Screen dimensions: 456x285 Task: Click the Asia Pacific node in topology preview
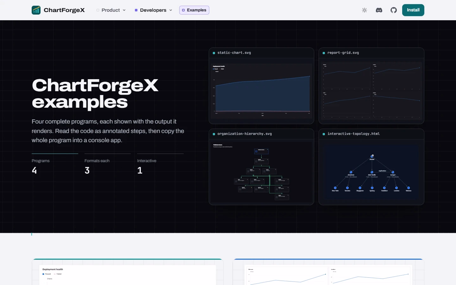[372, 172]
